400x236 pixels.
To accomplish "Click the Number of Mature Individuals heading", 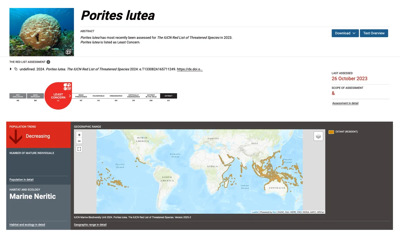I will 32,153.
